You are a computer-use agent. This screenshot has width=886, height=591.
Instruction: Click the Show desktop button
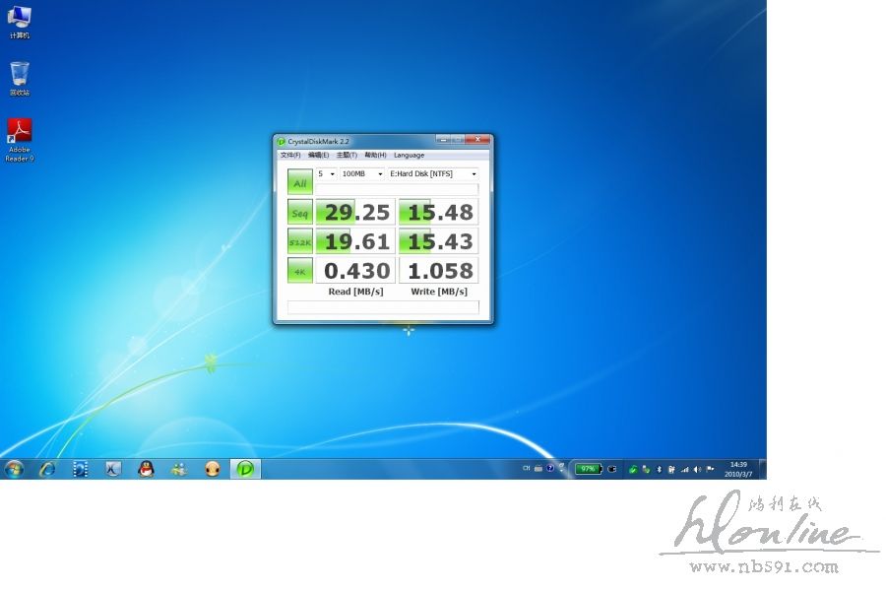[x=763, y=469]
